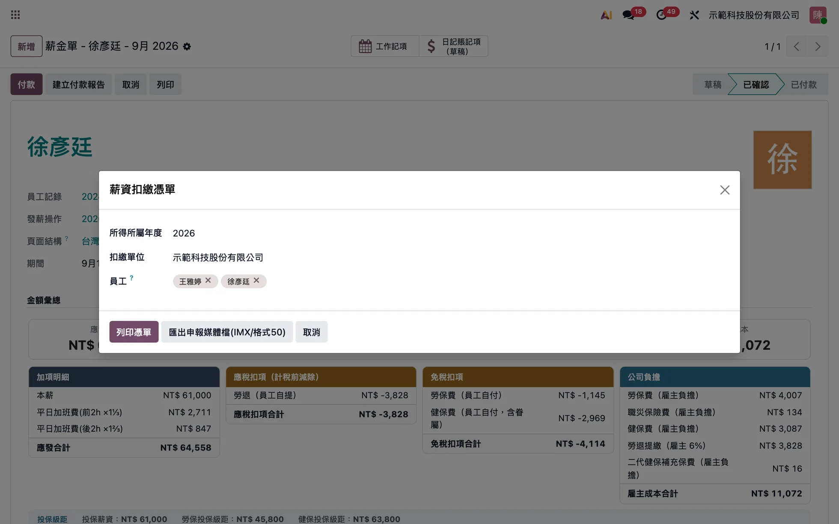Select the 草稿 status stage
The height and width of the screenshot is (524, 839).
(x=712, y=85)
